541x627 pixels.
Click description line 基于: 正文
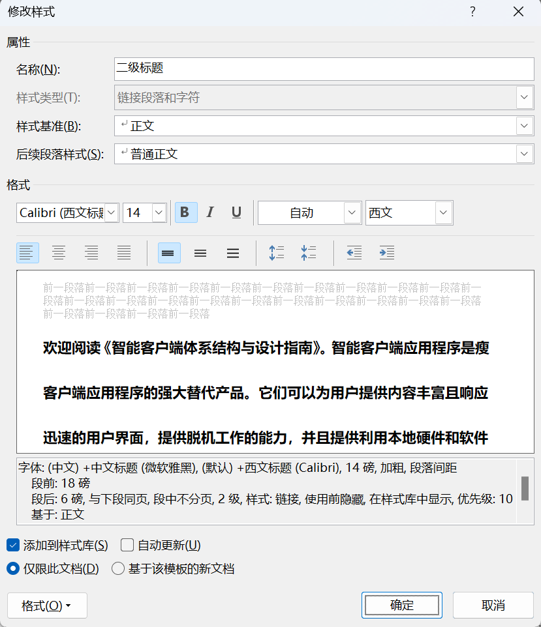pos(57,514)
